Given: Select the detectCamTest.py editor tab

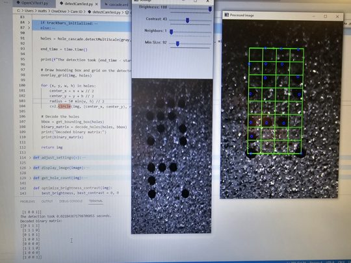Looking at the screenshot, I should 79,4.
